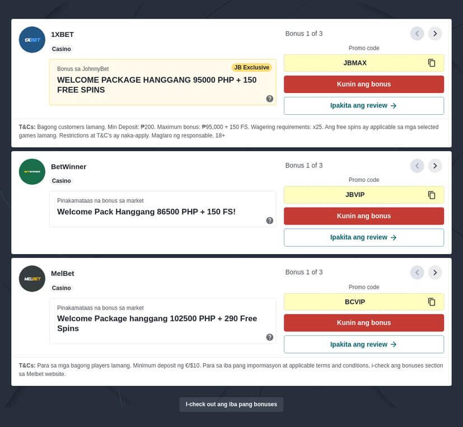Copy the JBVIP promo code
Viewport: 463px width, 427px height.
(432, 195)
